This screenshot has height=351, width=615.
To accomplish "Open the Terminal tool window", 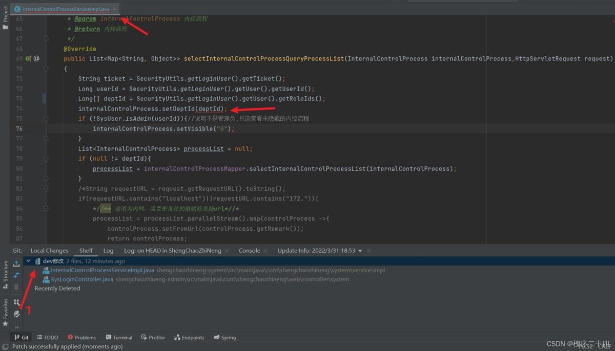I will (x=119, y=337).
